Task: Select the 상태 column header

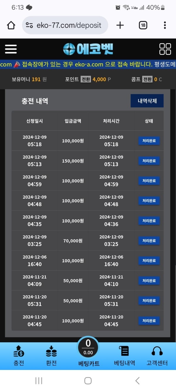Action: pos(149,121)
